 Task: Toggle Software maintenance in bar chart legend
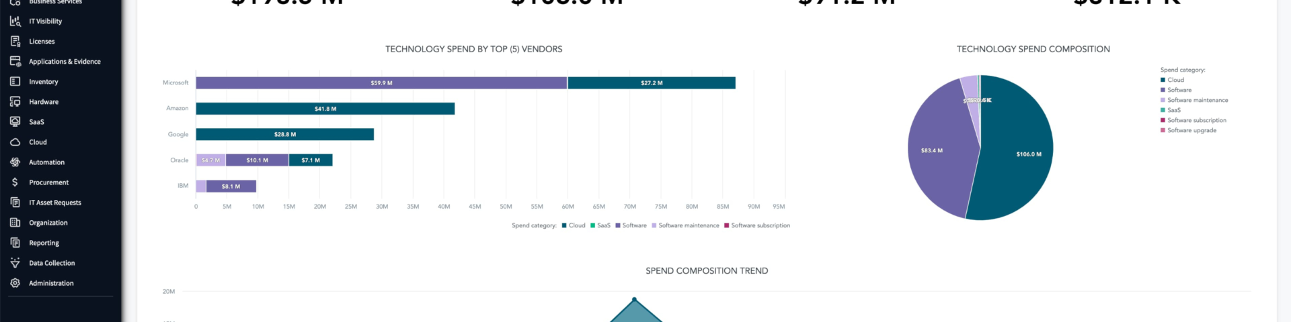[x=685, y=225]
